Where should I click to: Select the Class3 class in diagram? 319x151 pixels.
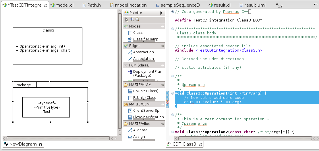(48, 30)
